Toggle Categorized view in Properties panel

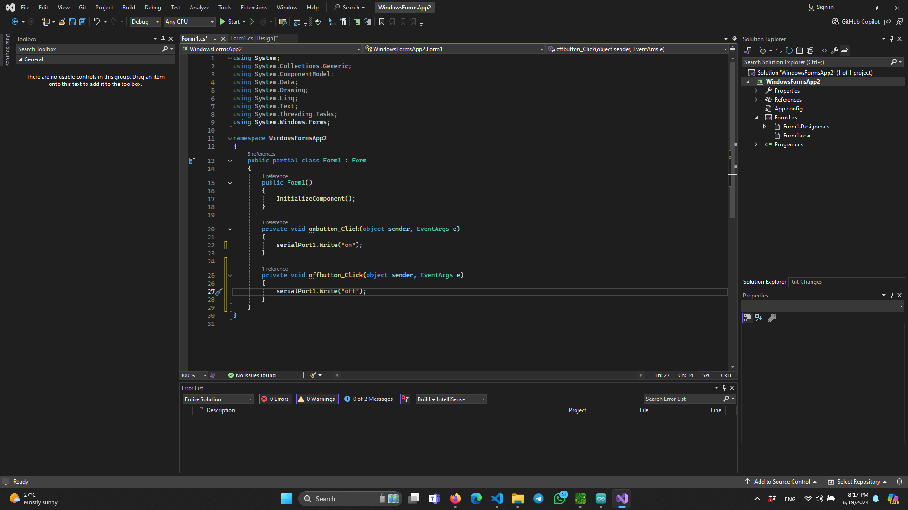click(748, 318)
